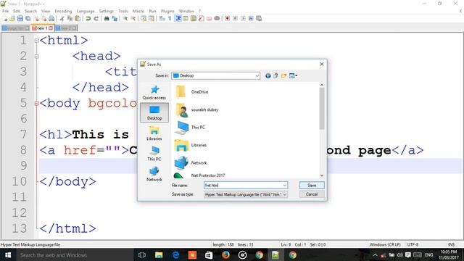Image resolution: width=464 pixels, height=261 pixels.
Task: Select Quick access in the places bar
Action: [x=154, y=93]
